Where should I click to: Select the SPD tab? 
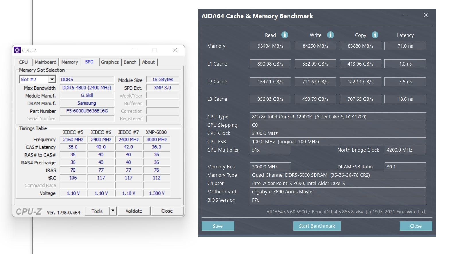(89, 62)
